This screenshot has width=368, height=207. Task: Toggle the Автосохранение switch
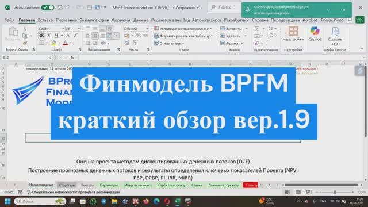48,7
